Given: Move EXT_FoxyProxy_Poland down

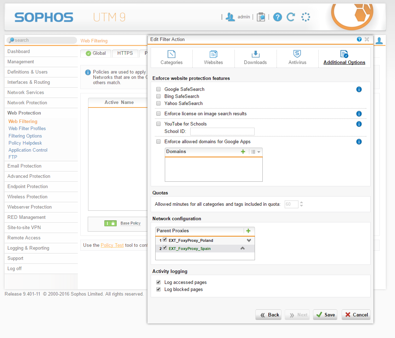Looking at the screenshot, I should [249, 240].
